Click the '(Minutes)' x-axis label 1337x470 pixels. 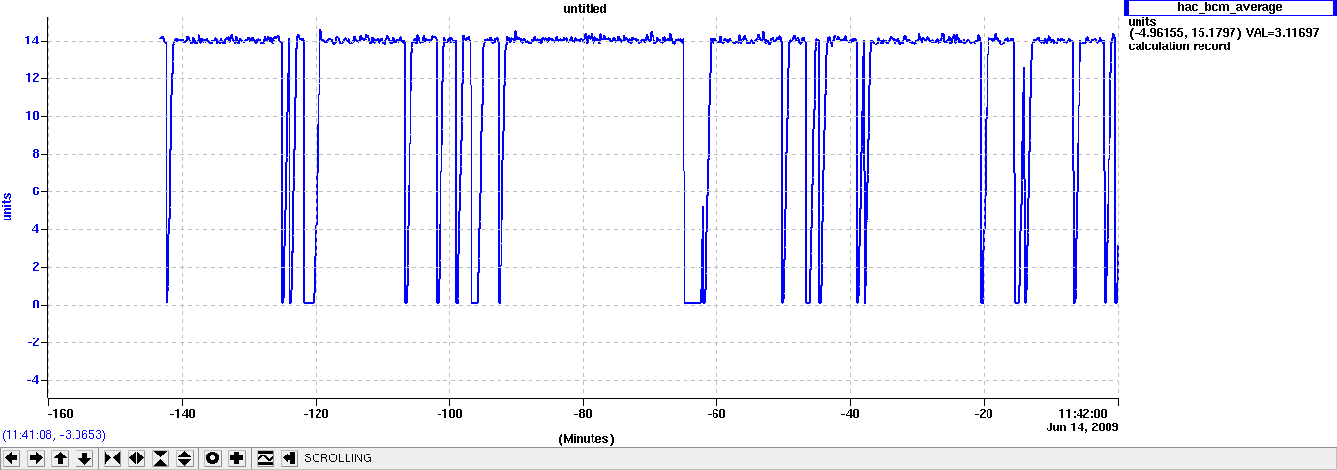click(x=587, y=438)
